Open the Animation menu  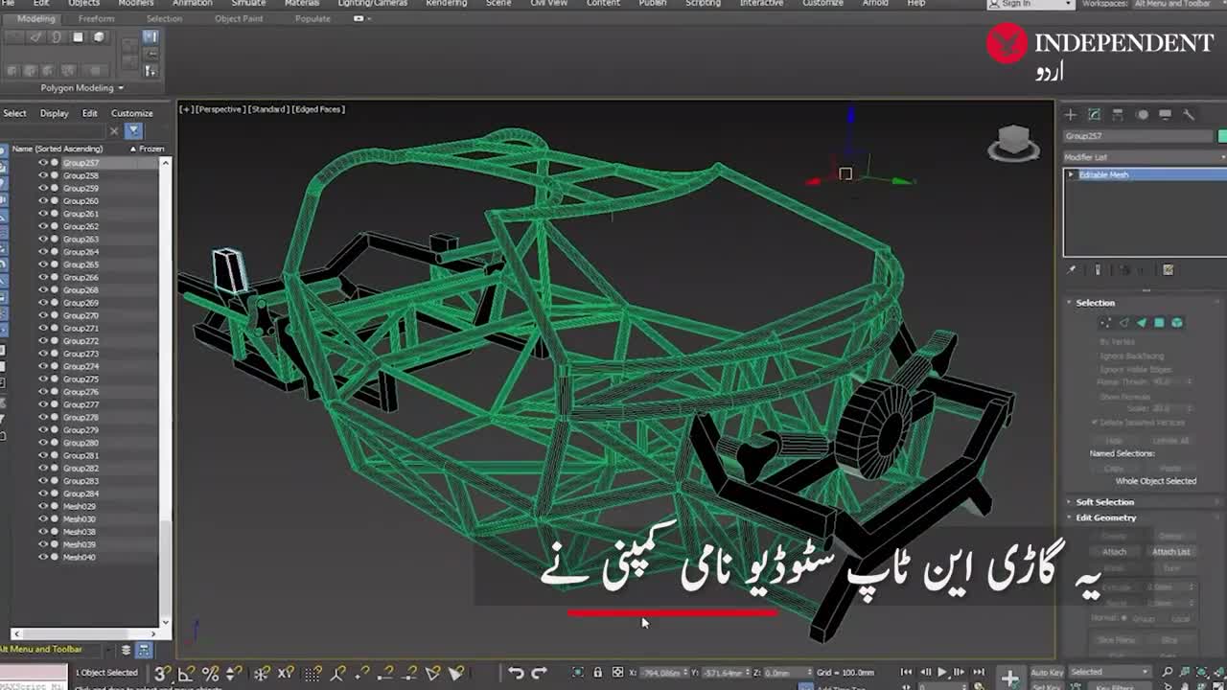point(192,4)
